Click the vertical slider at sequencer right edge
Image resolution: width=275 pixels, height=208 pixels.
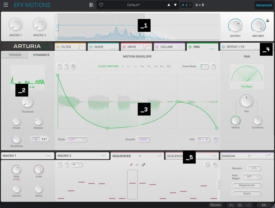[219, 184]
